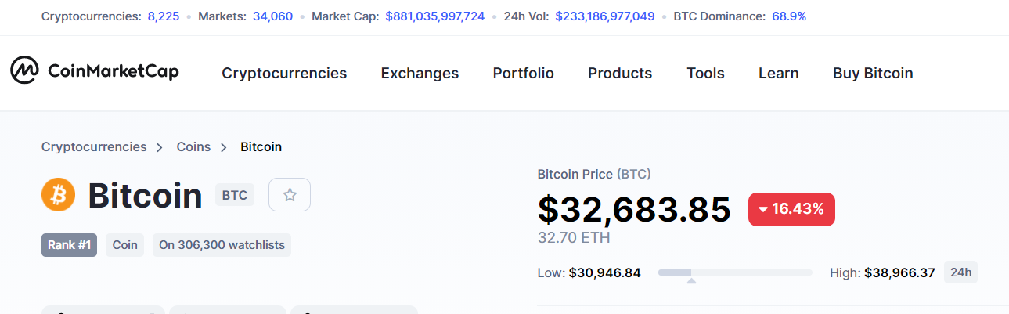Go to the Portfolio page
Viewport: 1009px width, 314px height.
pyautogui.click(x=523, y=74)
